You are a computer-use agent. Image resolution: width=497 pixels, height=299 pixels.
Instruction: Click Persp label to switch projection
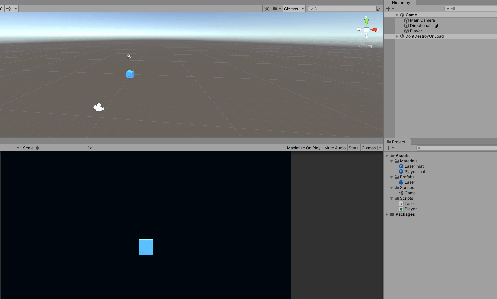point(367,46)
